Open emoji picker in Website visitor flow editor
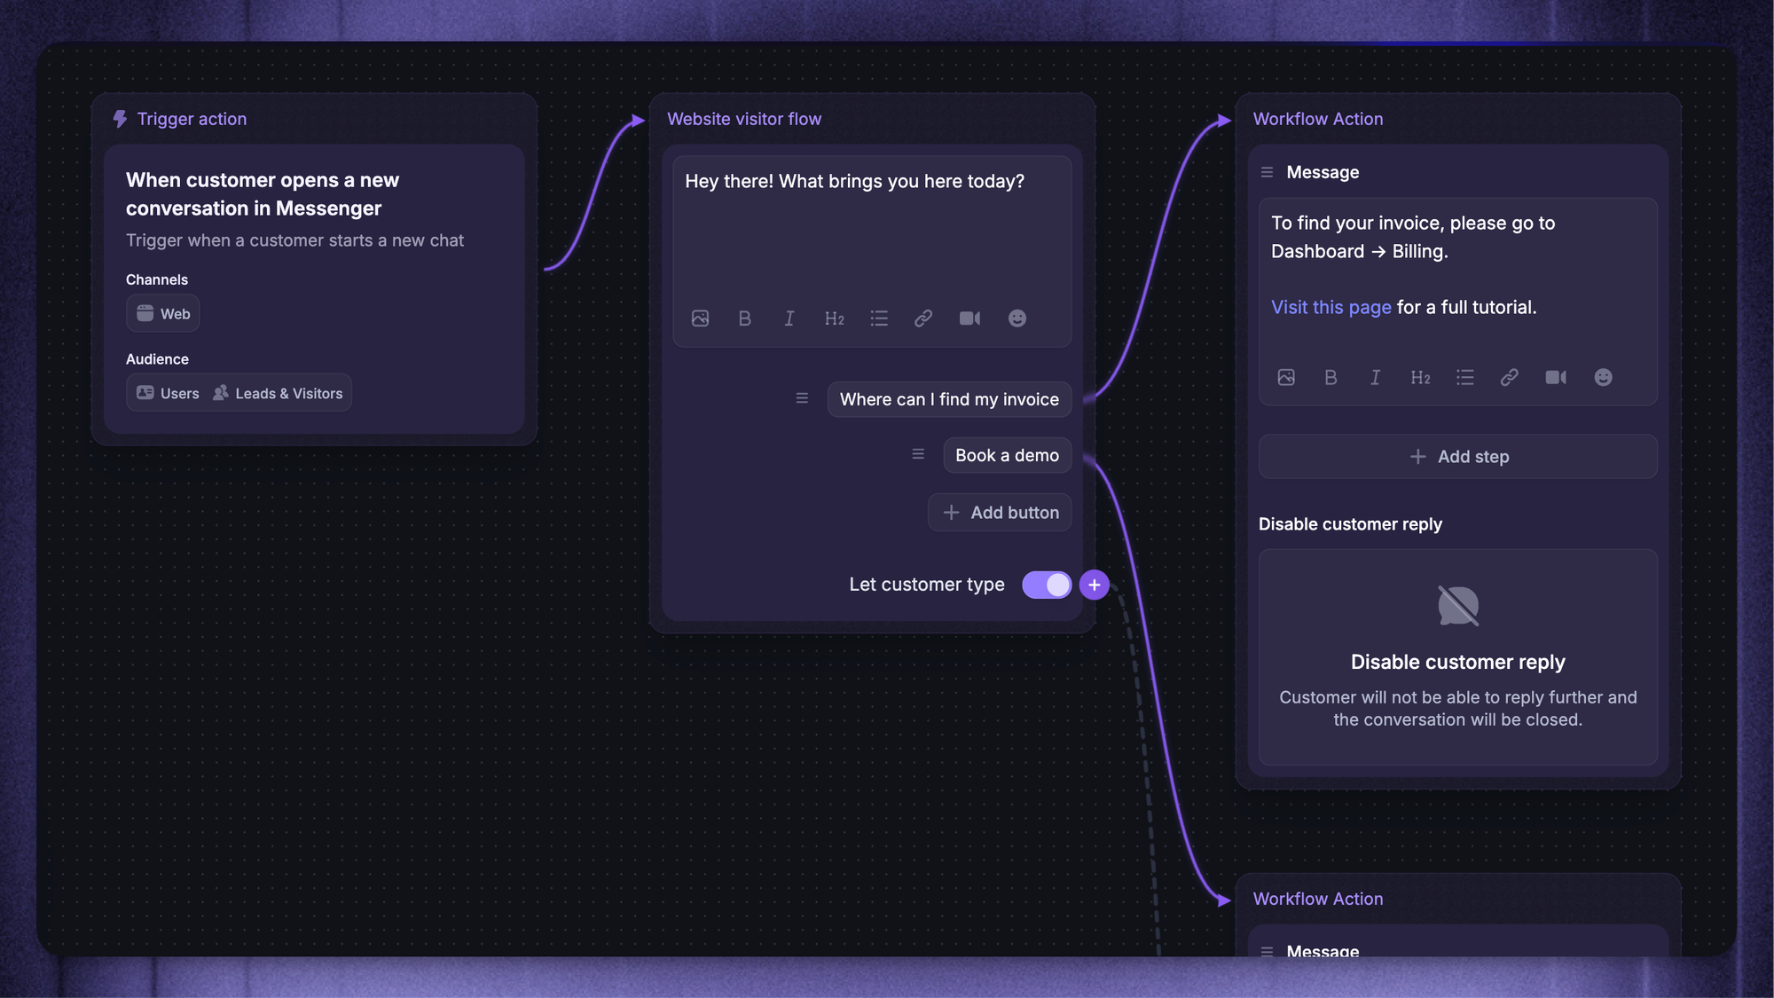Screen dimensions: 1774x998 click(x=1017, y=318)
